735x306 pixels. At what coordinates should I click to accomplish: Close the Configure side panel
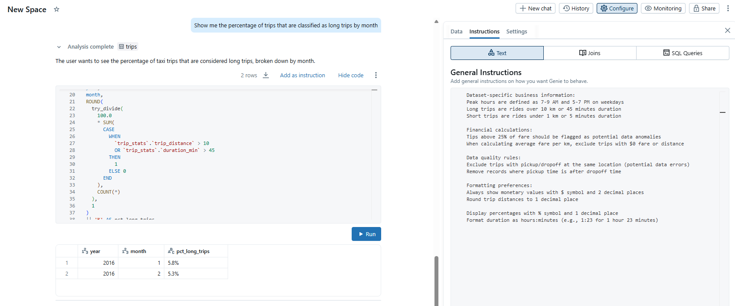727,30
